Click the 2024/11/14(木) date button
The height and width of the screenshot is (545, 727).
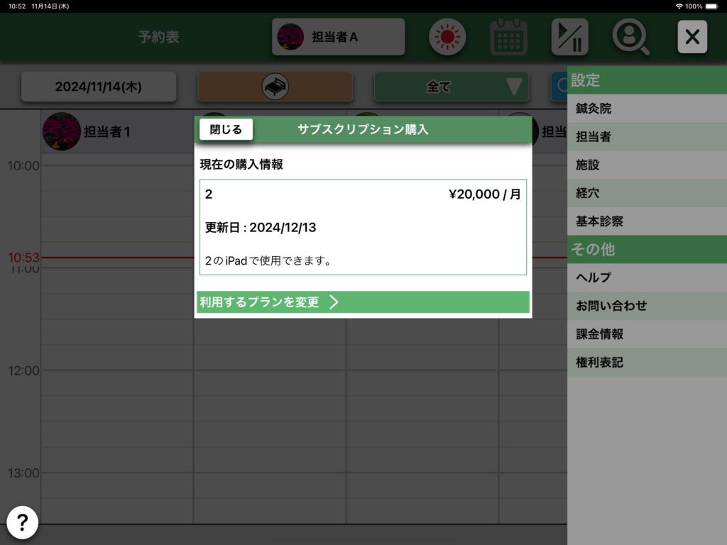[99, 87]
